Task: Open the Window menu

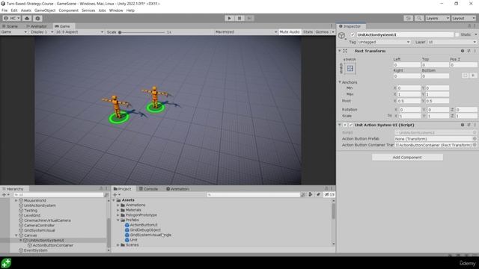Action: [x=116, y=10]
